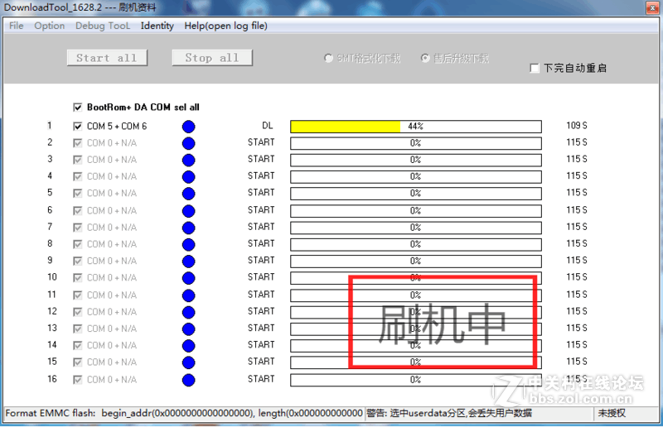Click the START label in row 6

[x=261, y=210]
